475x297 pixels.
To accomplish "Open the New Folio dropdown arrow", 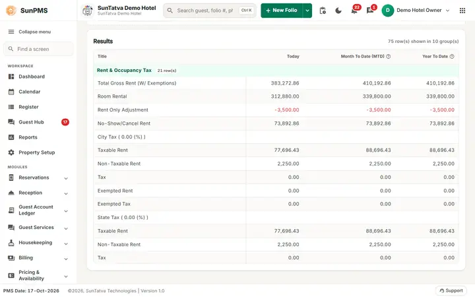I will pos(307,11).
